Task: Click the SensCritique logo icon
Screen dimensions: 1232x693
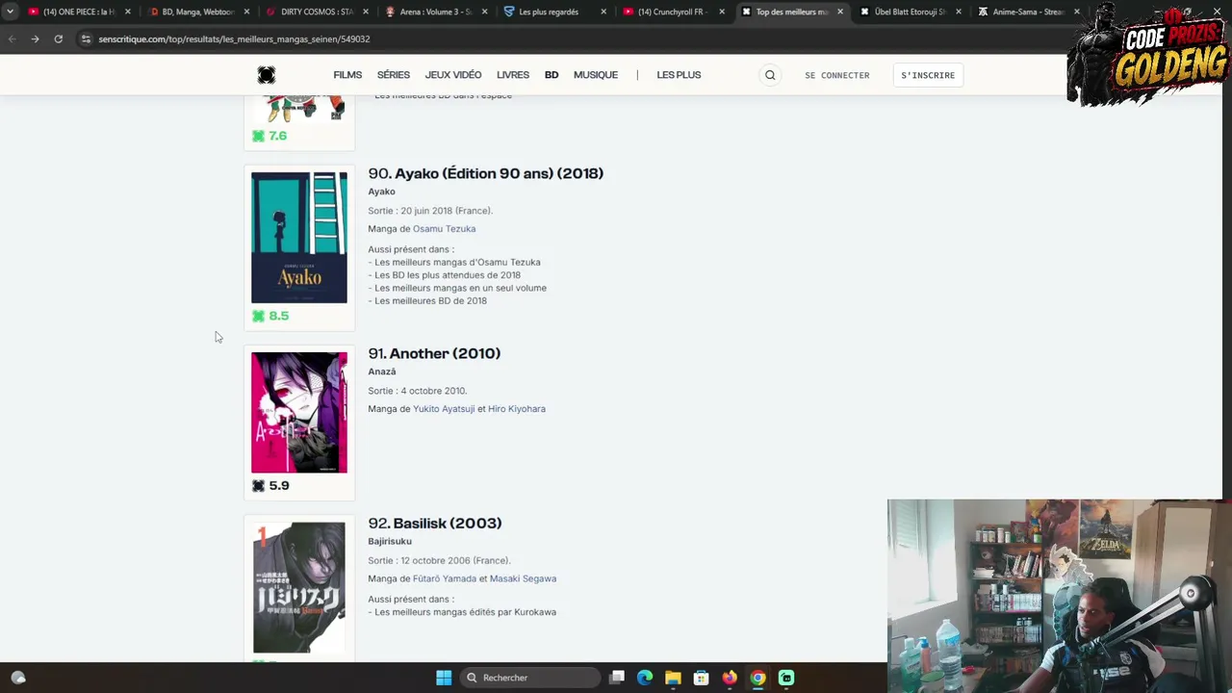Action: [267, 75]
